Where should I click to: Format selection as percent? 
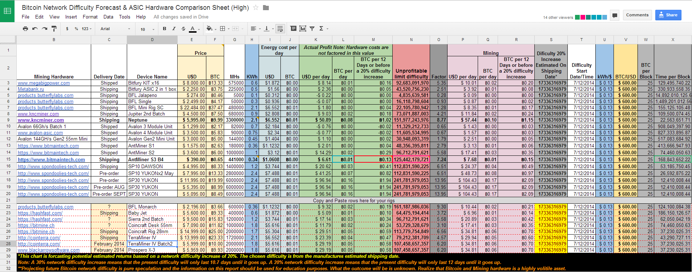(76, 29)
